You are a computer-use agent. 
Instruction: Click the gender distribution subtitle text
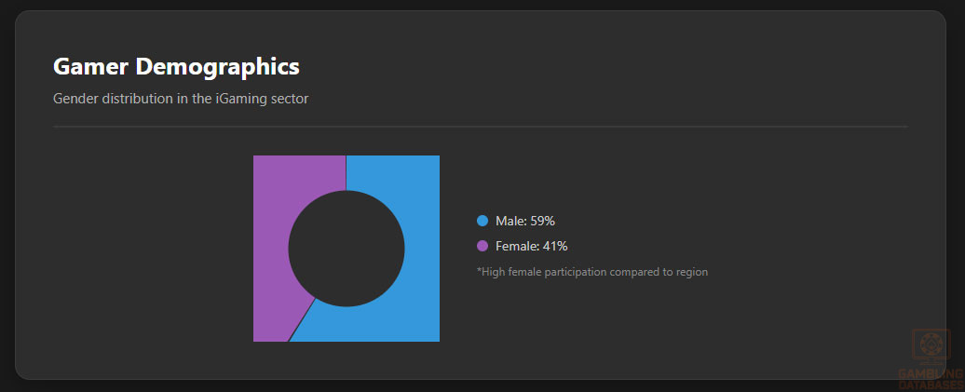pyautogui.click(x=181, y=98)
